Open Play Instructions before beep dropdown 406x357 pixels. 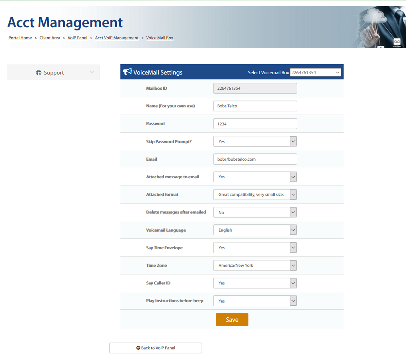pos(255,301)
